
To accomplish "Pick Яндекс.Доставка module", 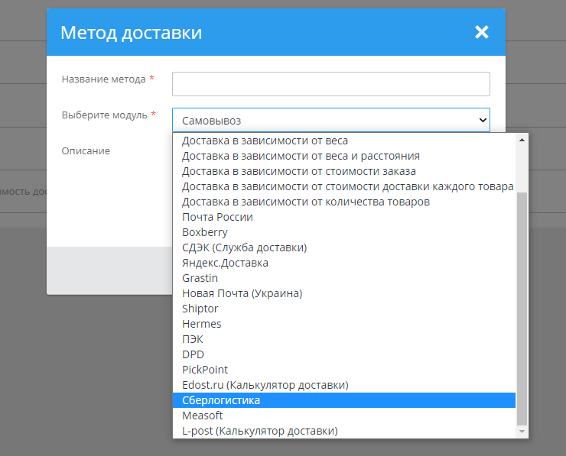I will click(225, 263).
